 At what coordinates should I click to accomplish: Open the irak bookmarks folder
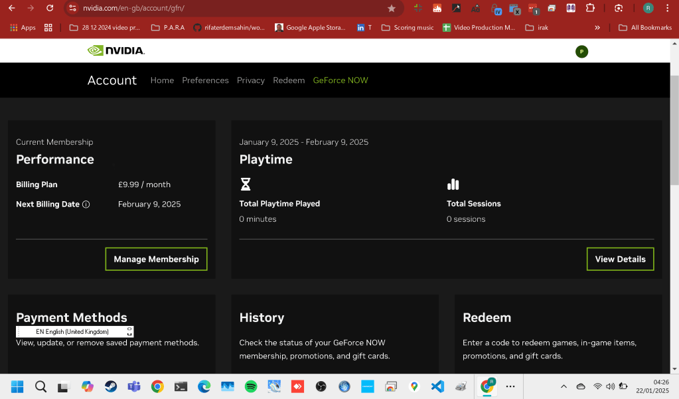tap(537, 28)
